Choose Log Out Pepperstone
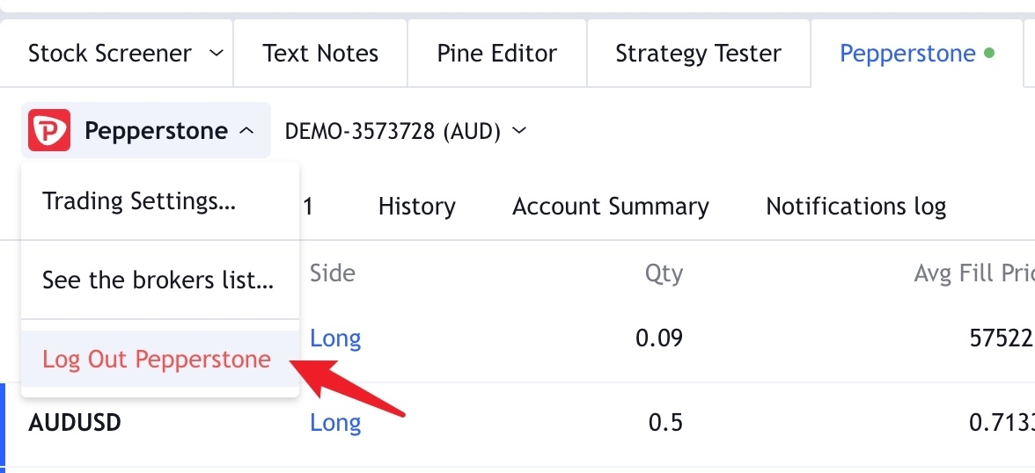Screen dimensions: 1035x473 click(157, 360)
